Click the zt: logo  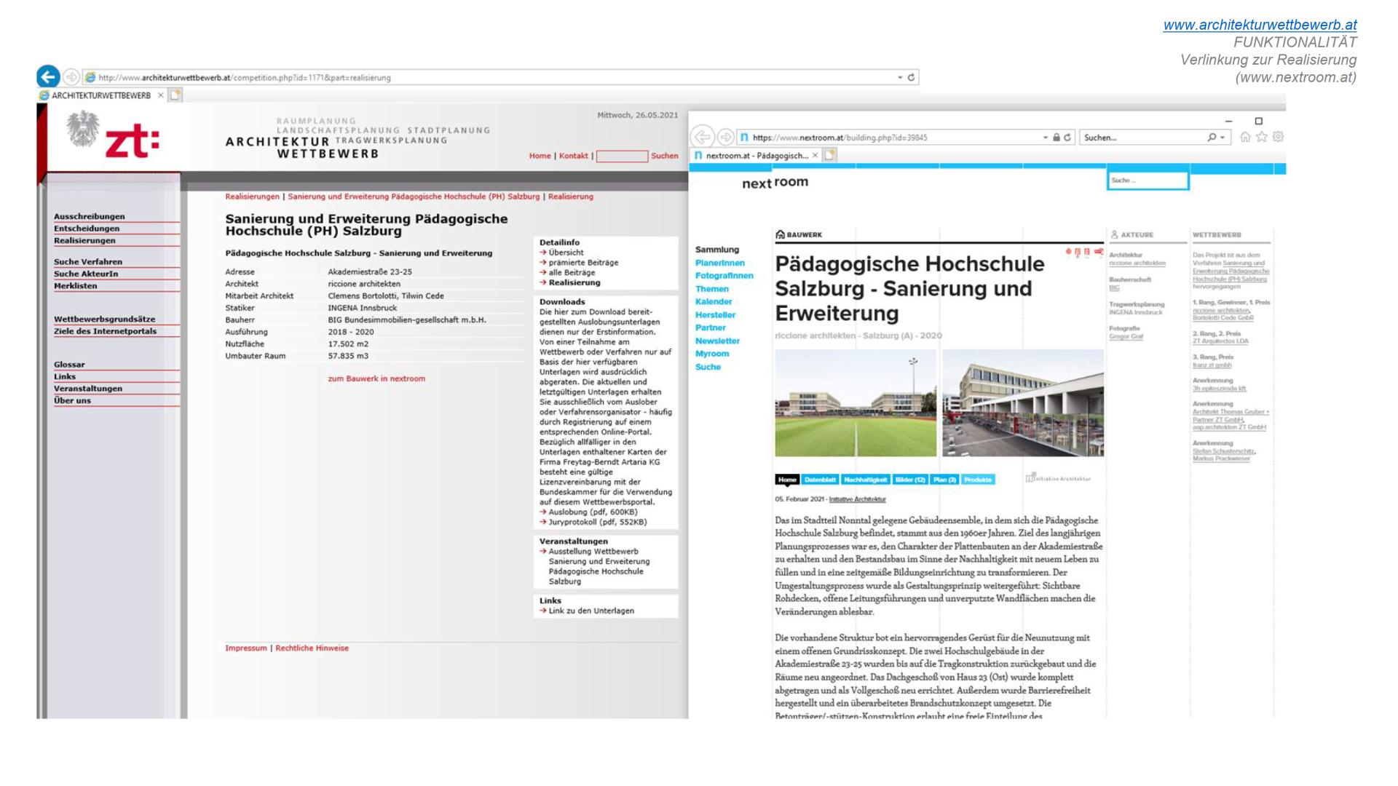point(132,141)
